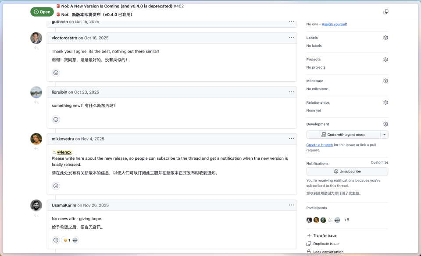Viewport: 421px width, 256px height.
Task: Click the green Open status badge
Action: click(42, 12)
